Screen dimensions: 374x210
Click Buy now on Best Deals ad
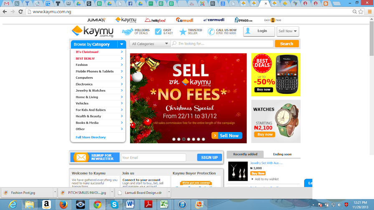pos(263,90)
